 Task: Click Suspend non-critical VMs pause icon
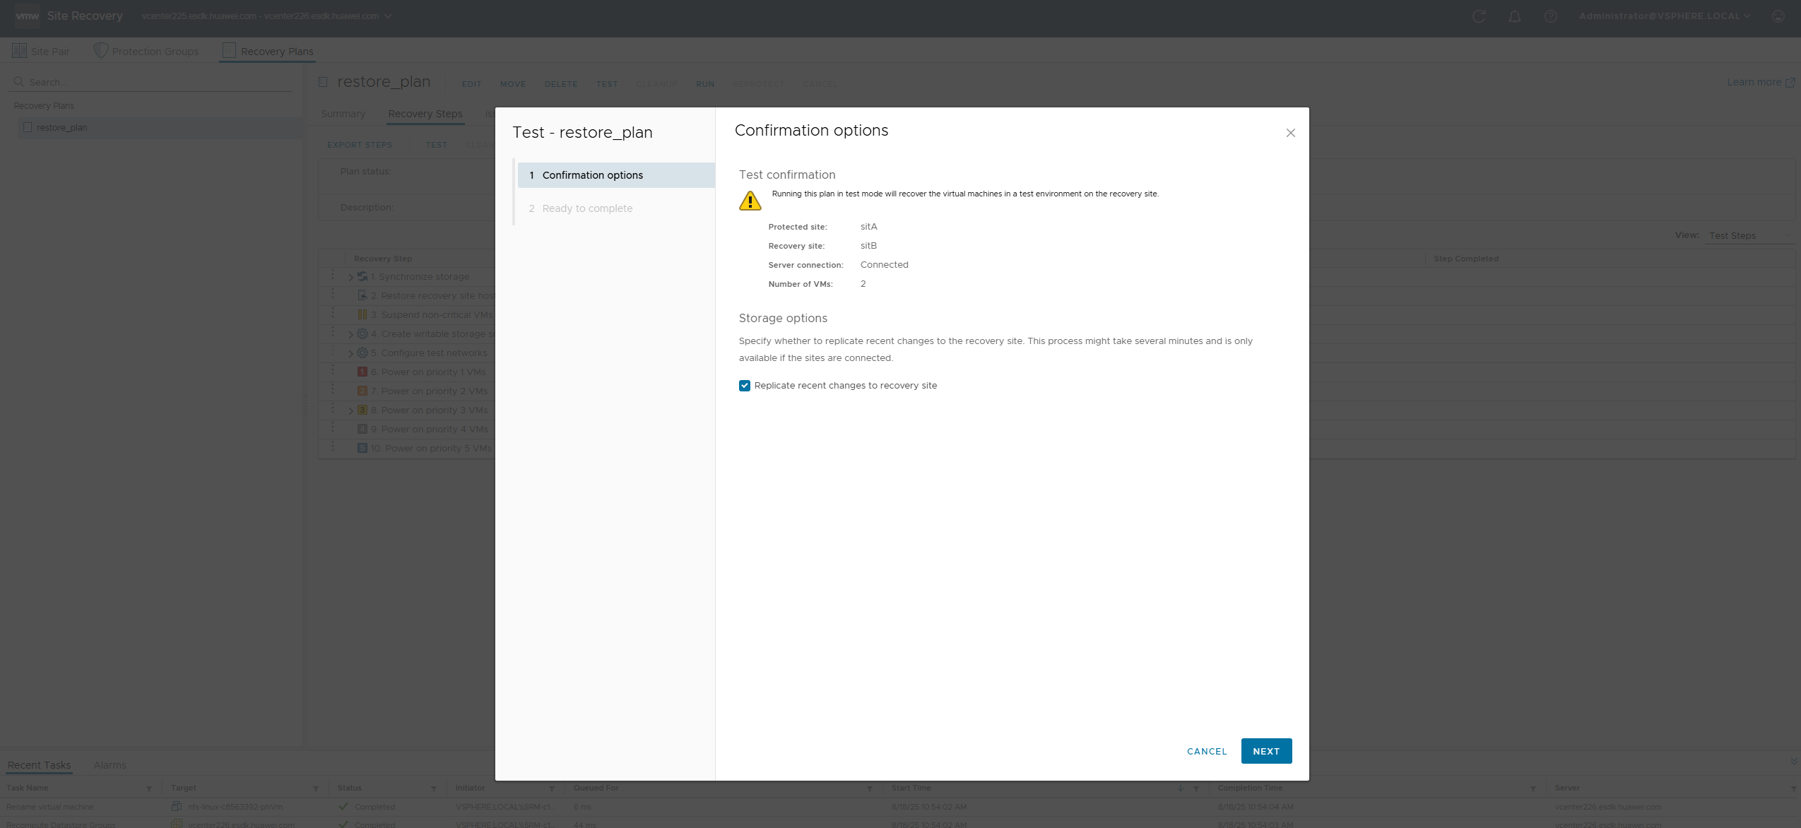click(362, 314)
